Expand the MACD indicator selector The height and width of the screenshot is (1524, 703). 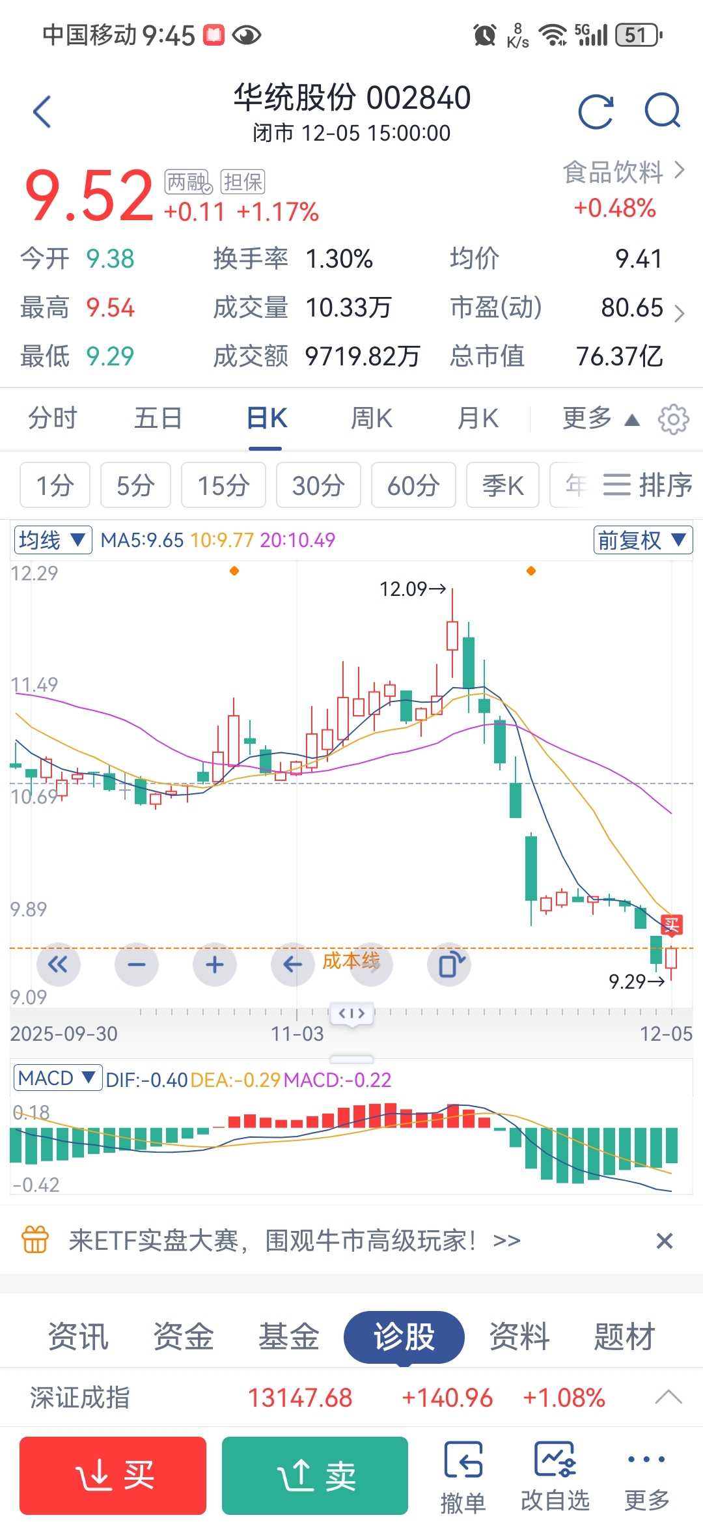tap(57, 1079)
